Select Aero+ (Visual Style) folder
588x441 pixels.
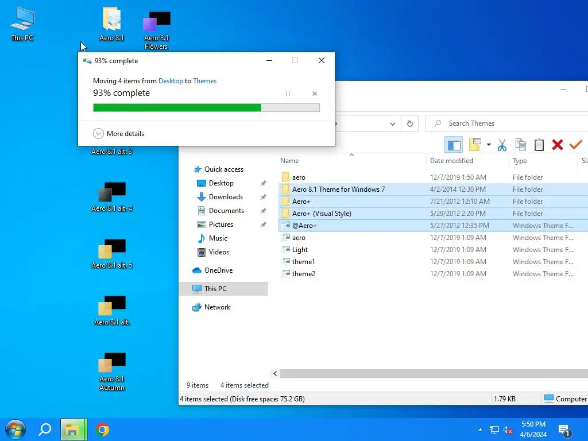(x=433, y=214)
